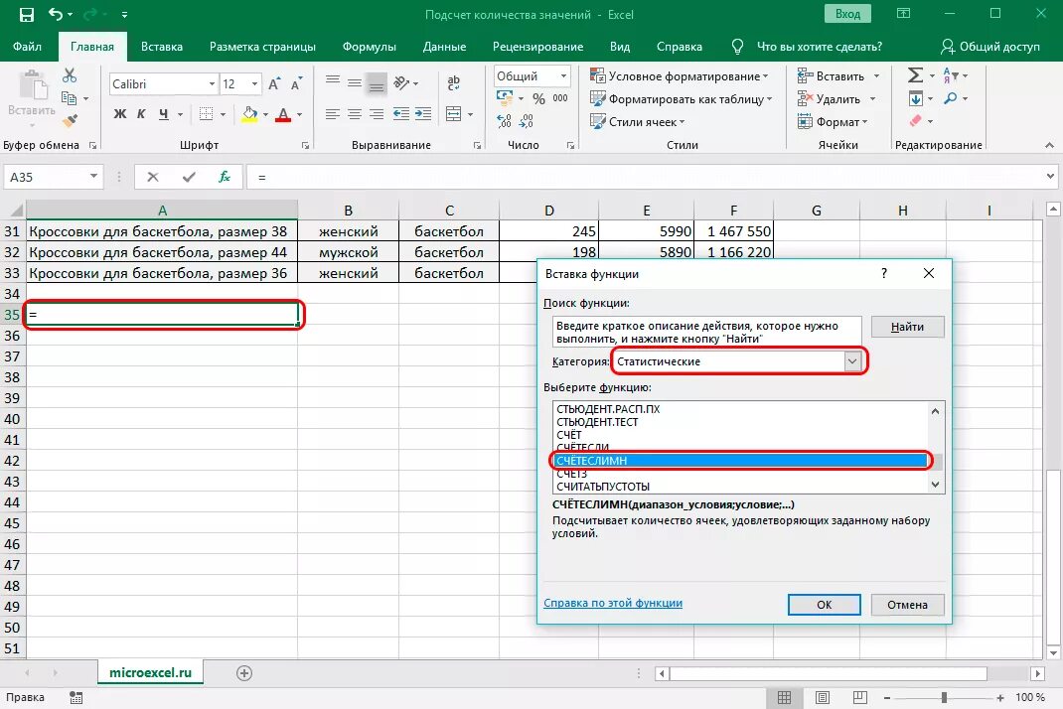Open the Name Box dropdown arrow
Image resolution: width=1063 pixels, height=709 pixels.
pyautogui.click(x=93, y=177)
